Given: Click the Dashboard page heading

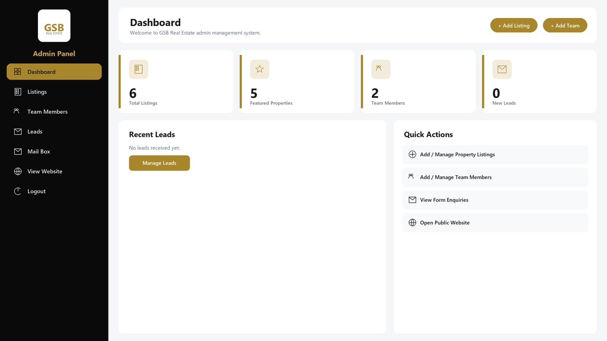Looking at the screenshot, I should 155,22.
